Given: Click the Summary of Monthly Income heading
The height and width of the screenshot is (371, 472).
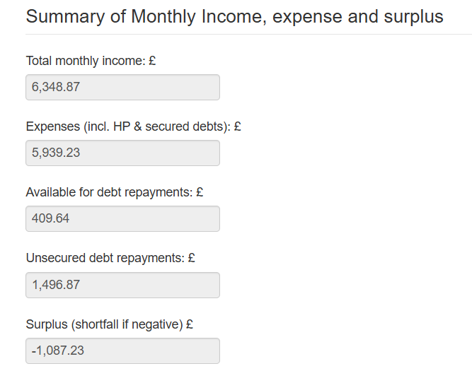Looking at the screenshot, I should 234,17.
